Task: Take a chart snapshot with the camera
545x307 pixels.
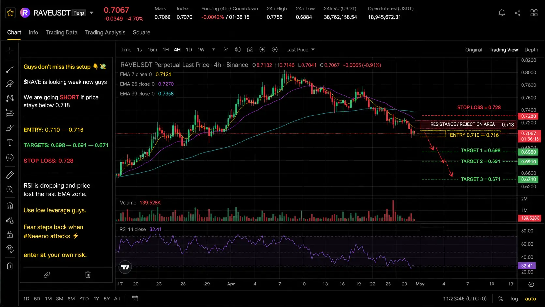Action: pyautogui.click(x=250, y=50)
